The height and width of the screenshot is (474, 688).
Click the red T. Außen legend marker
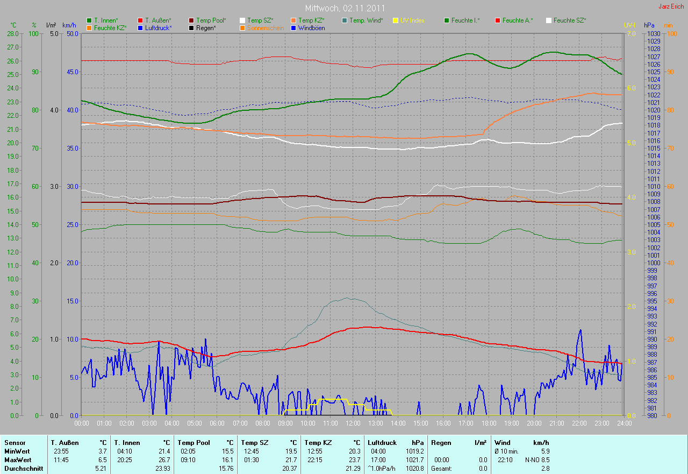pos(140,20)
